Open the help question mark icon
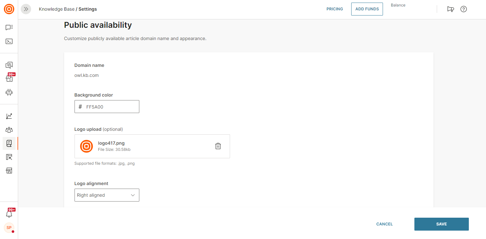 click(464, 9)
